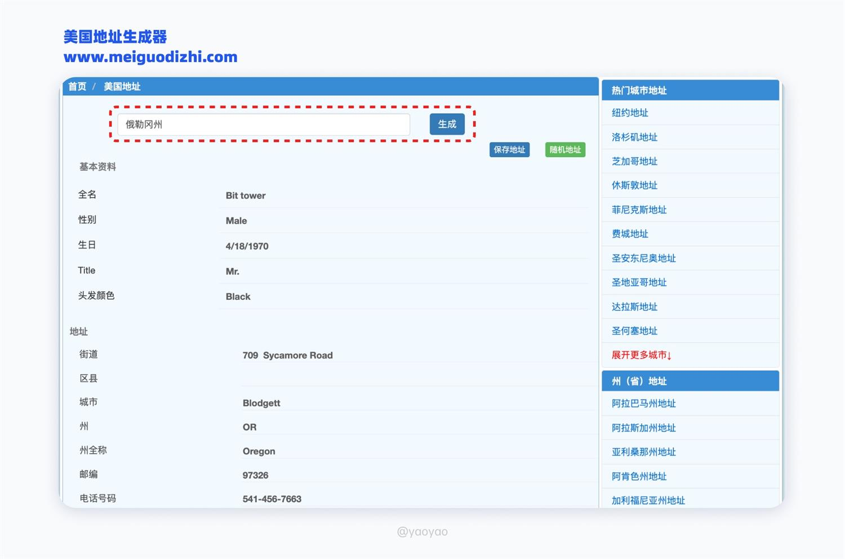Open the 休斯敦地址 link
This screenshot has height=559, width=845.
pyautogui.click(x=634, y=185)
